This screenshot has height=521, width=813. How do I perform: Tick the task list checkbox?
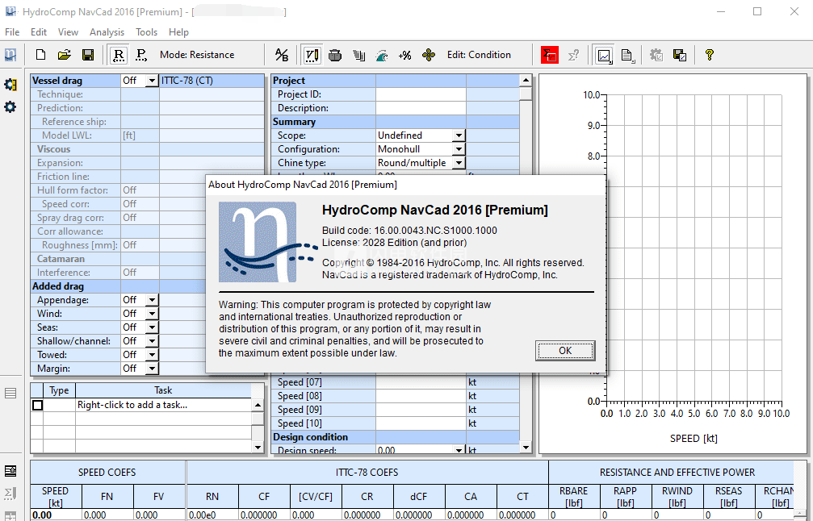(x=37, y=405)
